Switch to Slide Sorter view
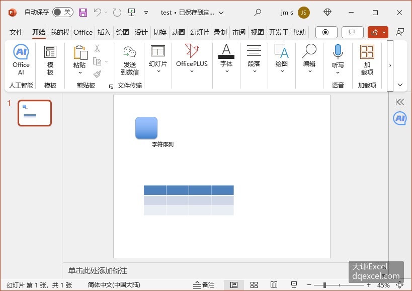Viewport: 412px width, 291px height. (254, 285)
